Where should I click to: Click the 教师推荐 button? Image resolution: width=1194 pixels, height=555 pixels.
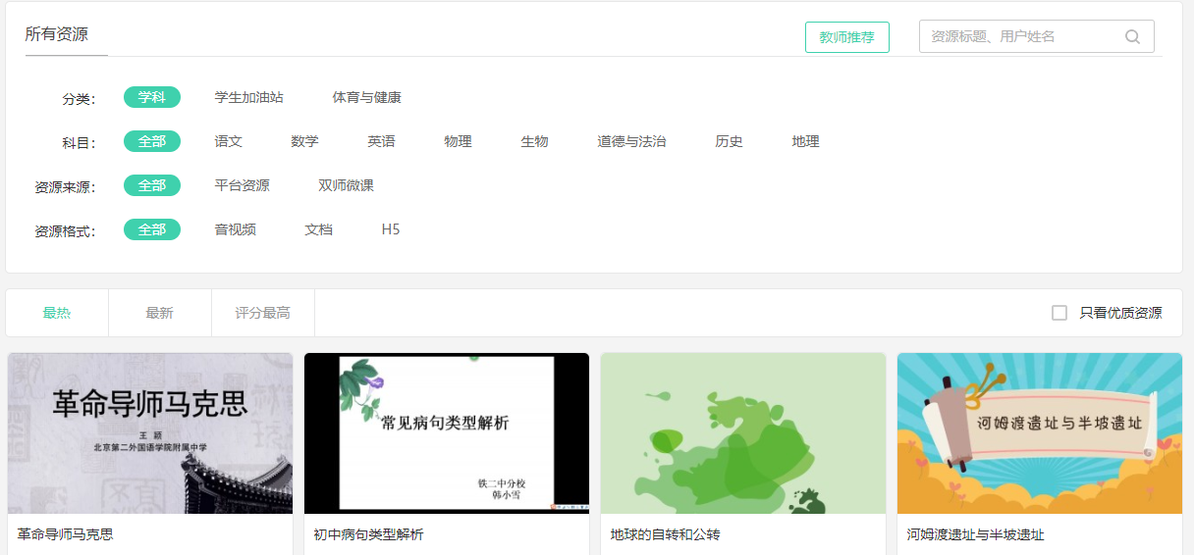(x=846, y=37)
